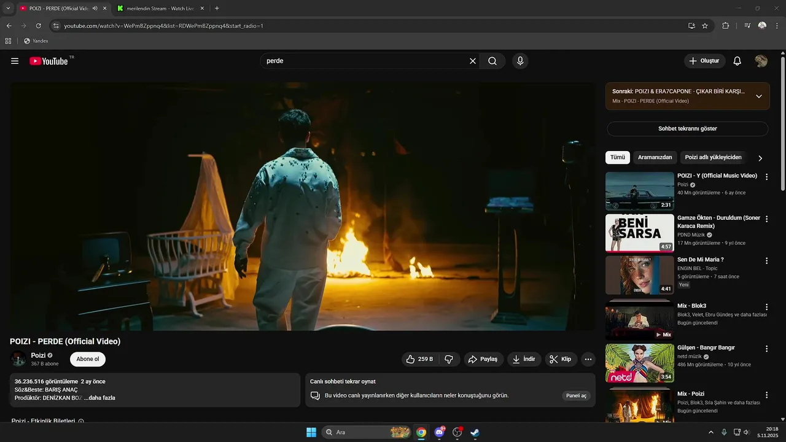
Task: Go back to the previous page
Action: coord(9,26)
